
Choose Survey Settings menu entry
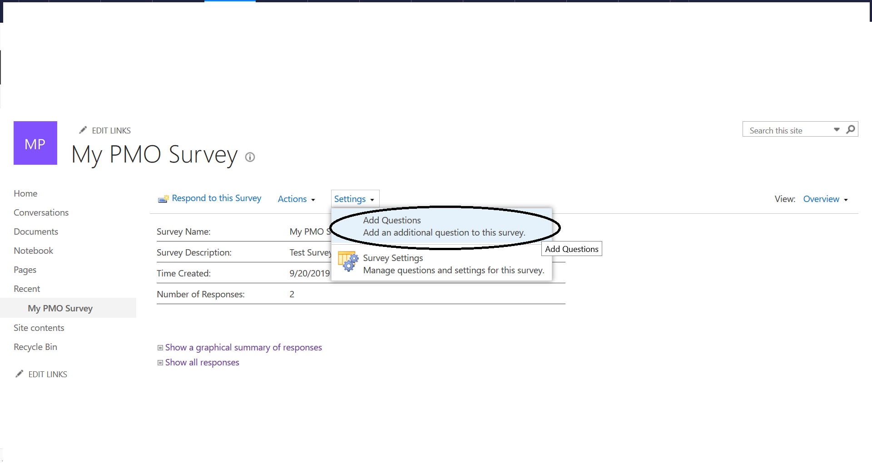tap(441, 264)
